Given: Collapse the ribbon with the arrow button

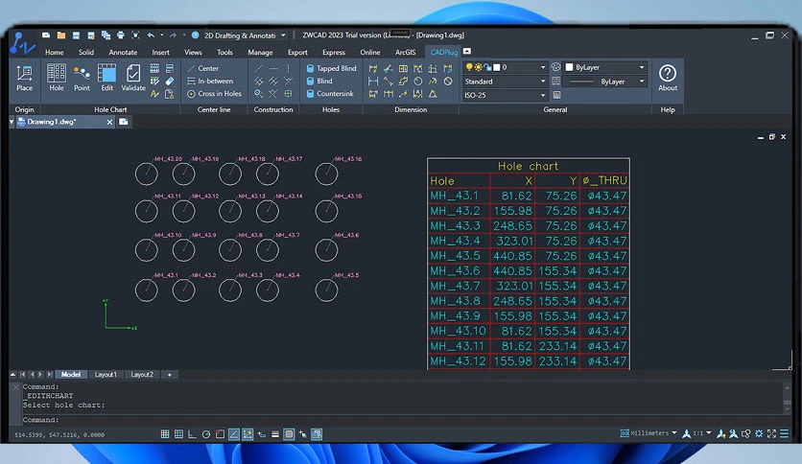Looking at the screenshot, I should 467,51.
